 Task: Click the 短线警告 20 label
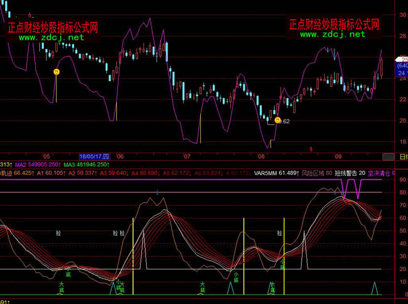click(349, 172)
